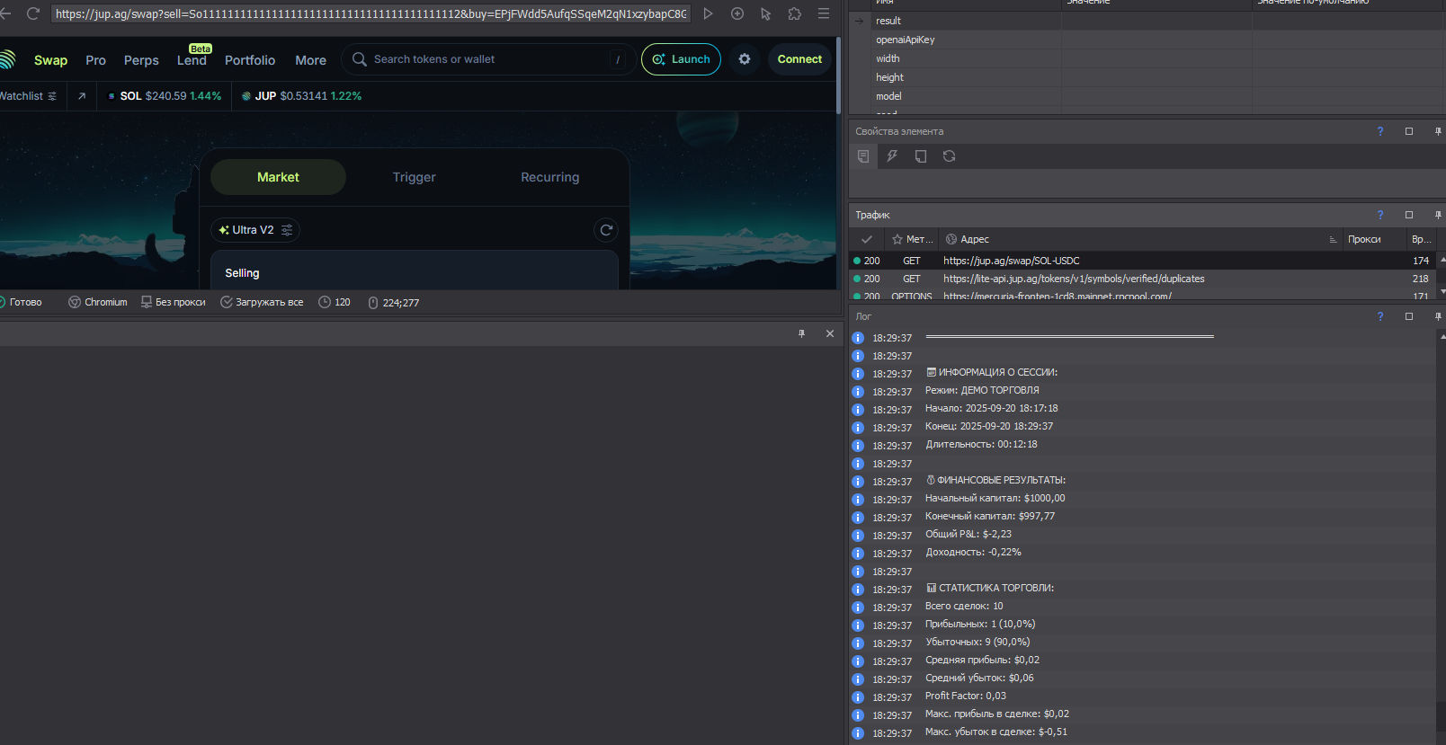The height and width of the screenshot is (745, 1446).
Task: Click the Connect wallet button
Action: (799, 59)
